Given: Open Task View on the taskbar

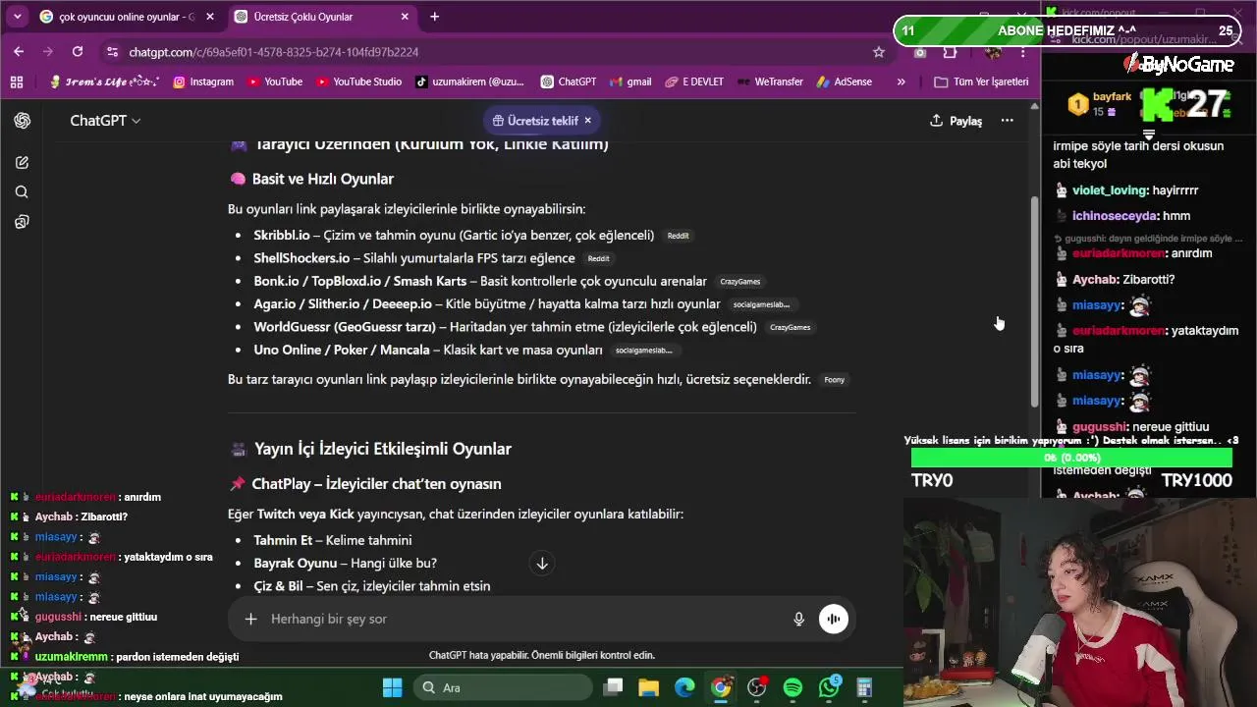Looking at the screenshot, I should 613,687.
